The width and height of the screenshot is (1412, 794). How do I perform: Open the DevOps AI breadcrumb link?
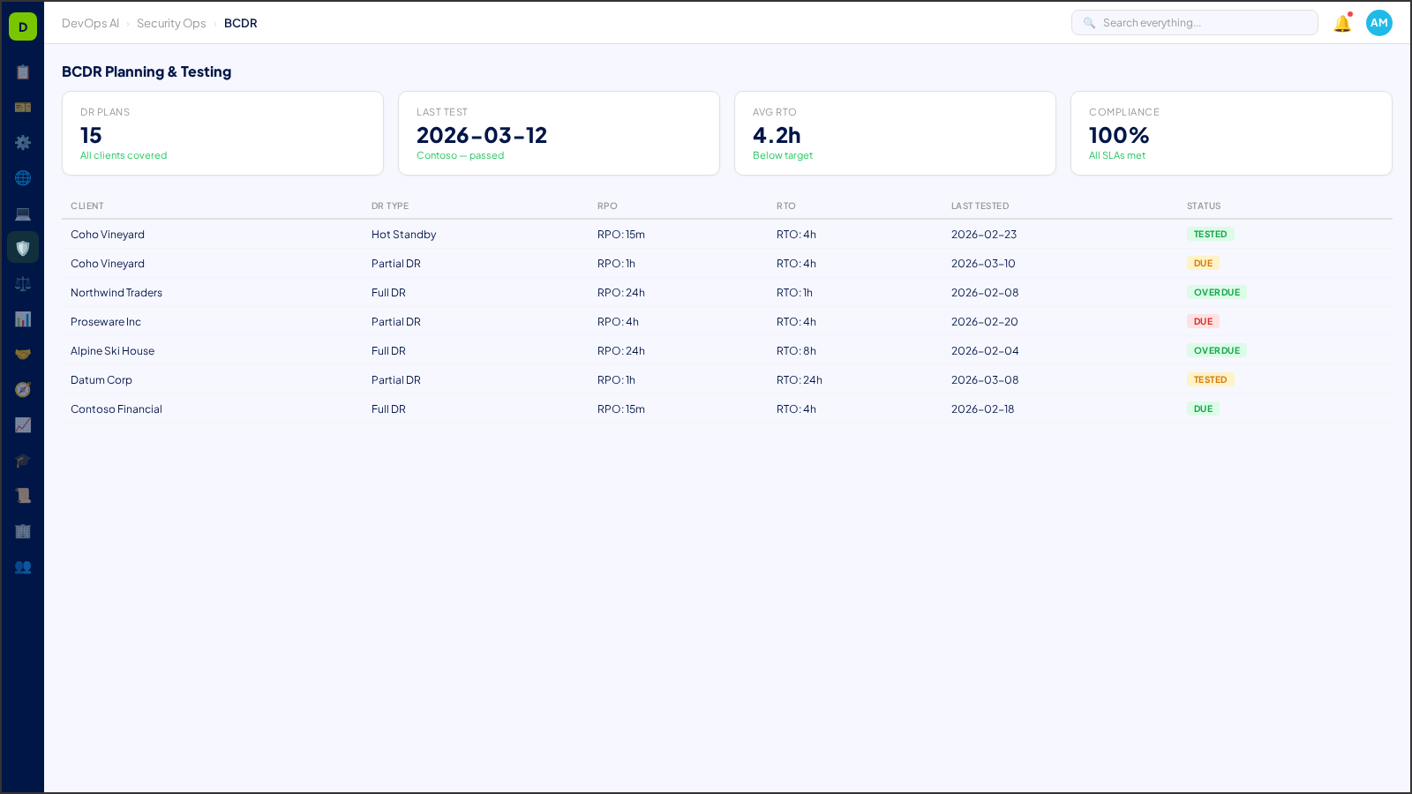(90, 23)
